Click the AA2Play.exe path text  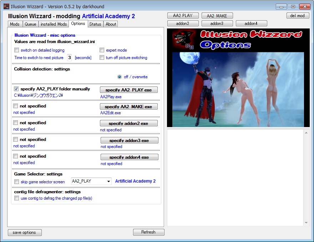point(111,97)
